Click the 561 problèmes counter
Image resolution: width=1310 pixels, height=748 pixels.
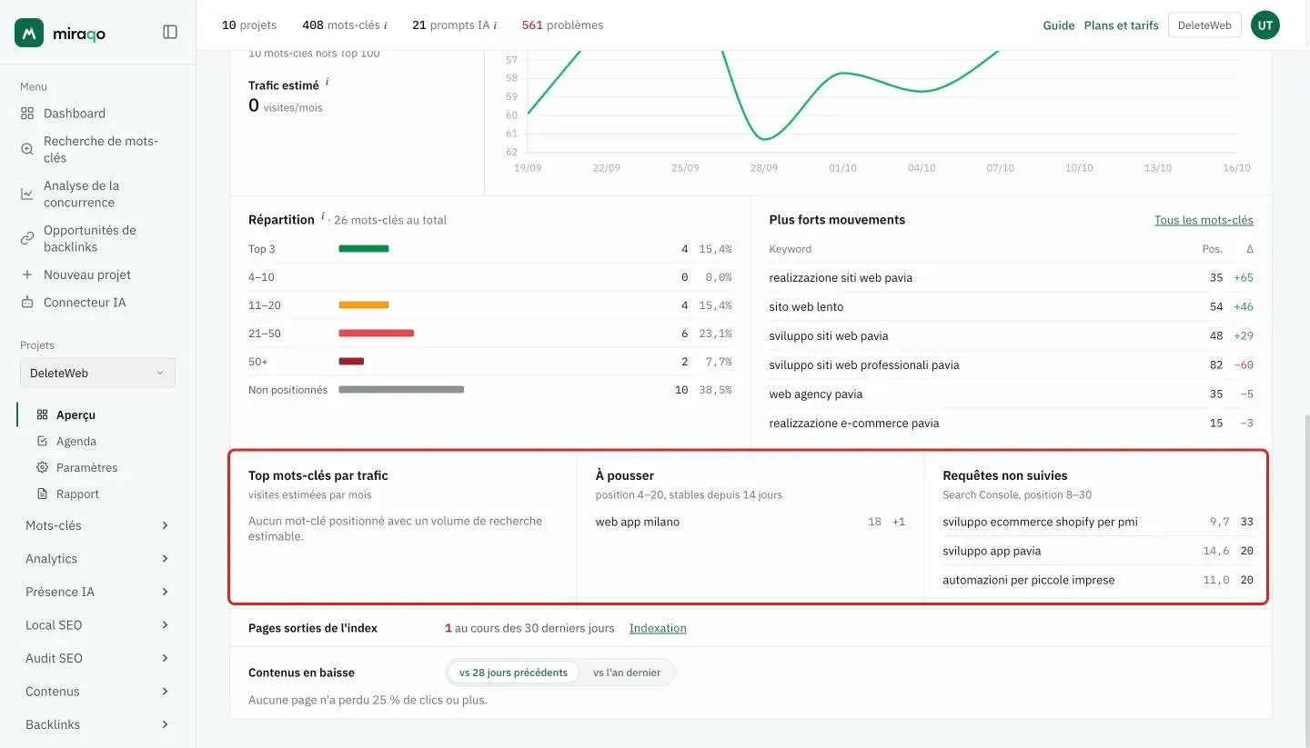coord(562,25)
